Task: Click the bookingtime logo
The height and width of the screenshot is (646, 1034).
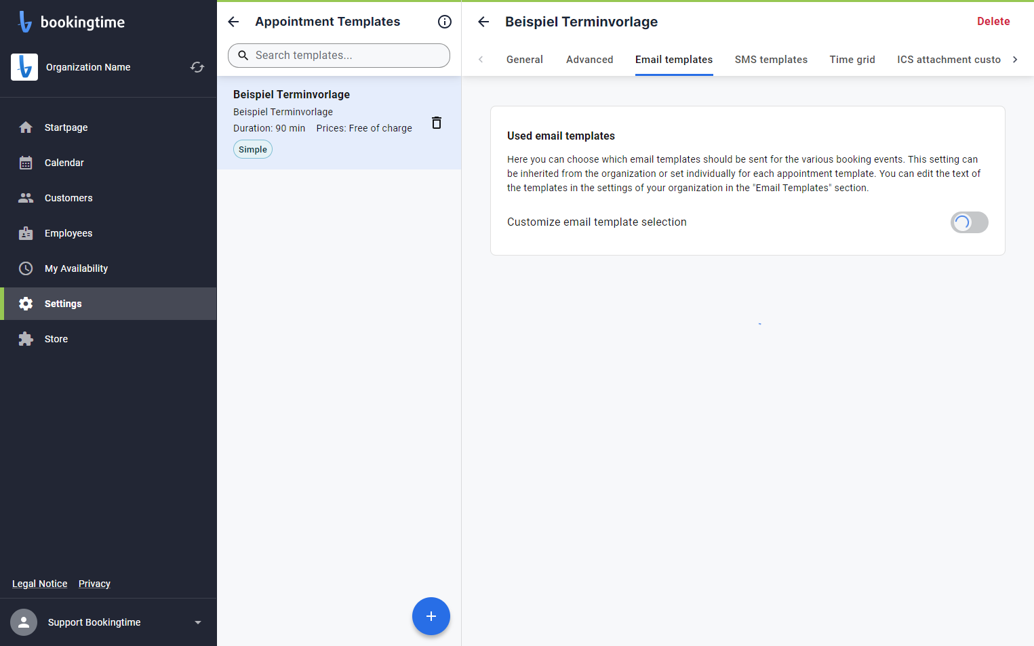Action: (x=72, y=22)
